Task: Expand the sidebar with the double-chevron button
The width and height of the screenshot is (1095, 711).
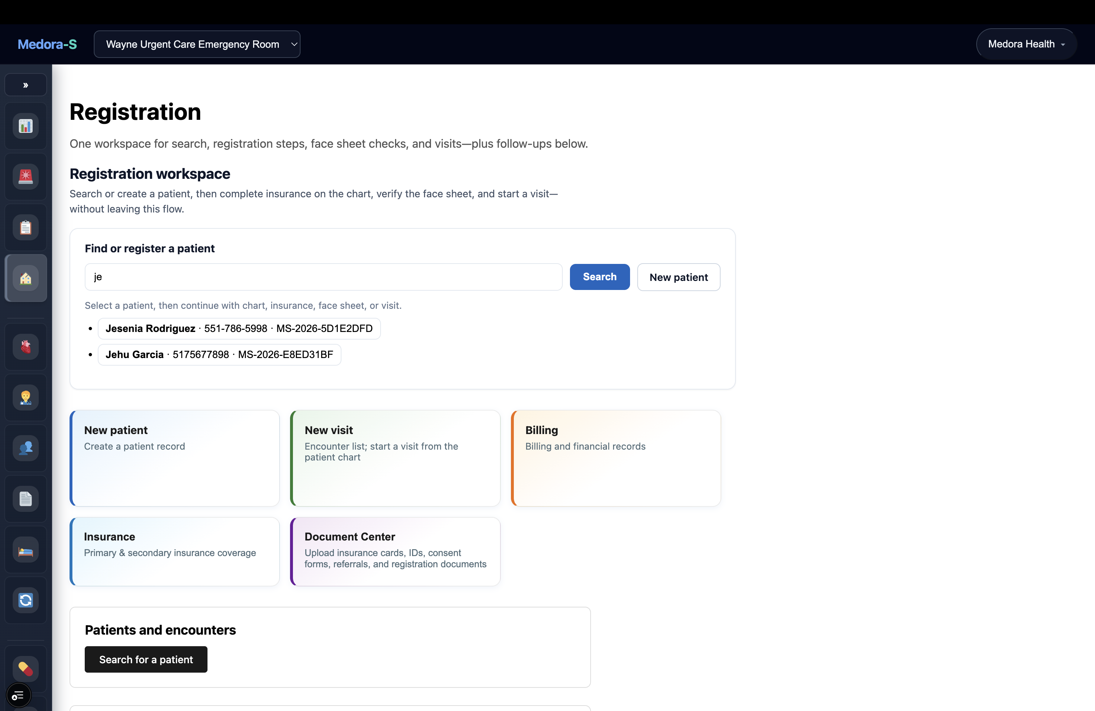Action: point(26,85)
